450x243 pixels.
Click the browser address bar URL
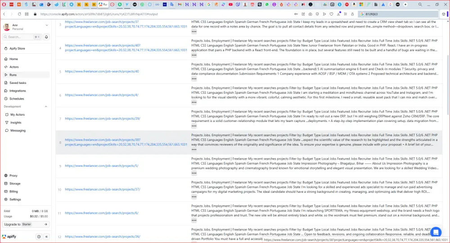[x=99, y=14]
